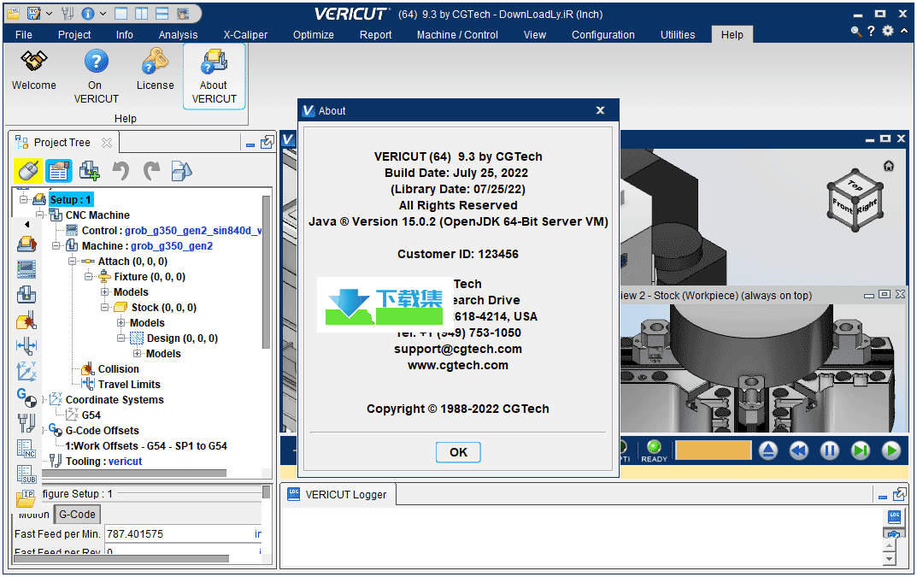Click the models shapes icon in Project Tree toolbar
Image resolution: width=917 pixels, height=577 pixels.
click(x=181, y=171)
